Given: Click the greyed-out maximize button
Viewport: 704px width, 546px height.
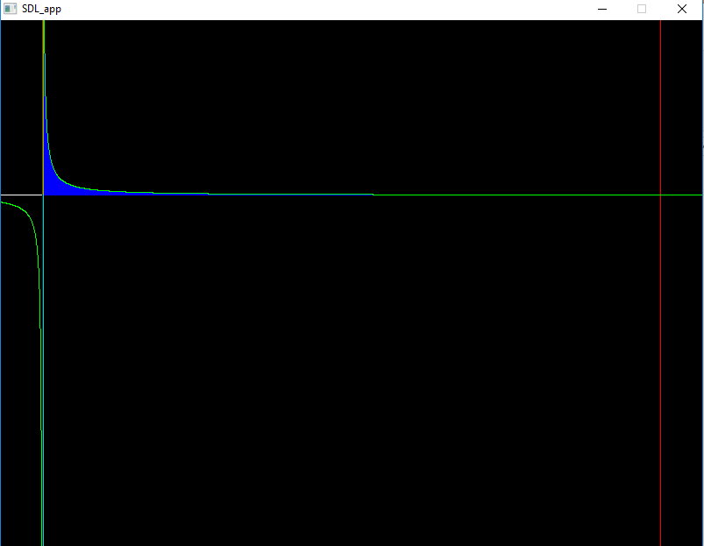Looking at the screenshot, I should [x=642, y=9].
